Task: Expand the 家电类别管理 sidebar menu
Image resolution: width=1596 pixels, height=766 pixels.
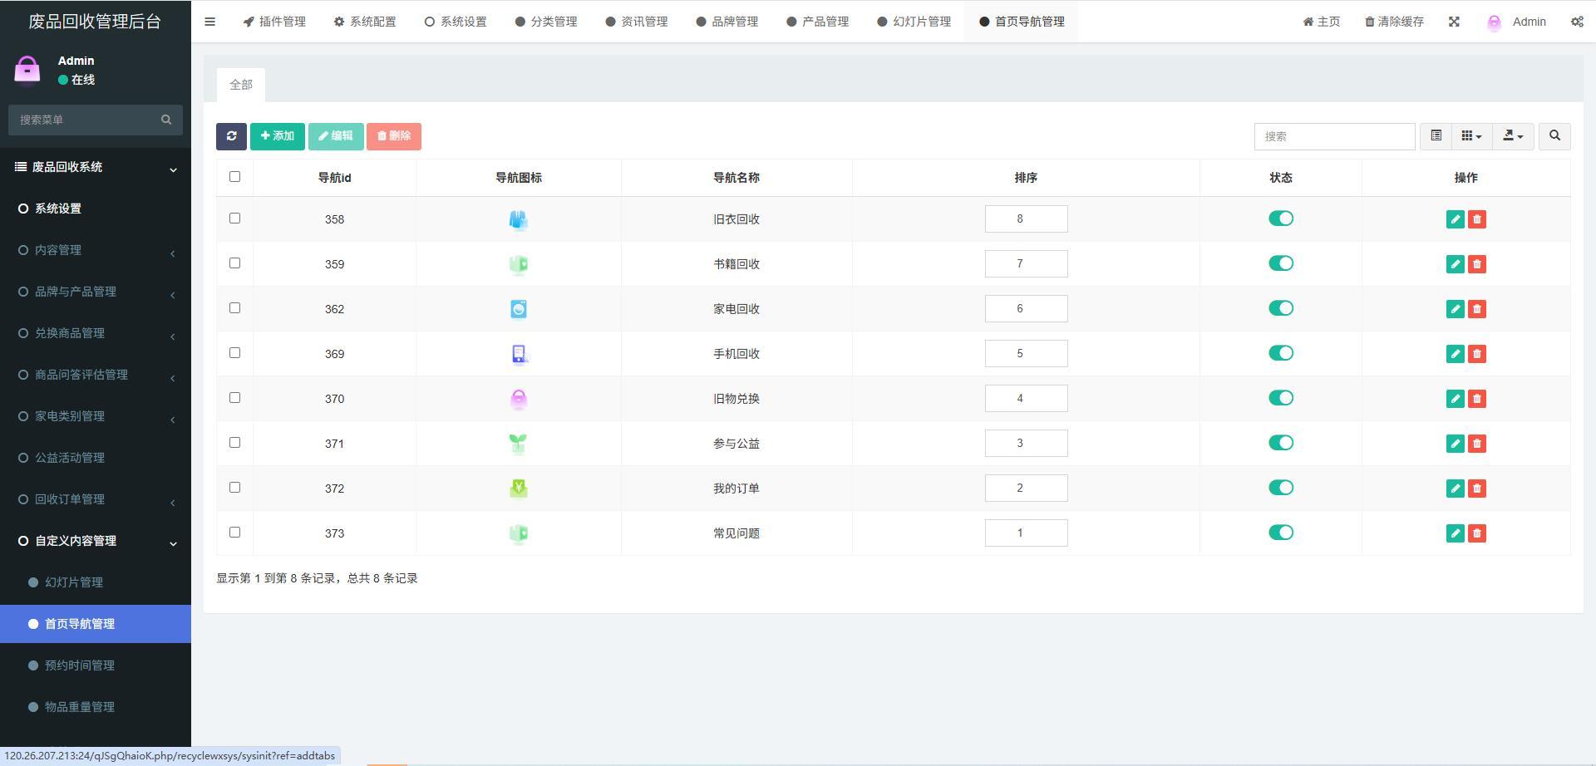Action: tap(96, 416)
